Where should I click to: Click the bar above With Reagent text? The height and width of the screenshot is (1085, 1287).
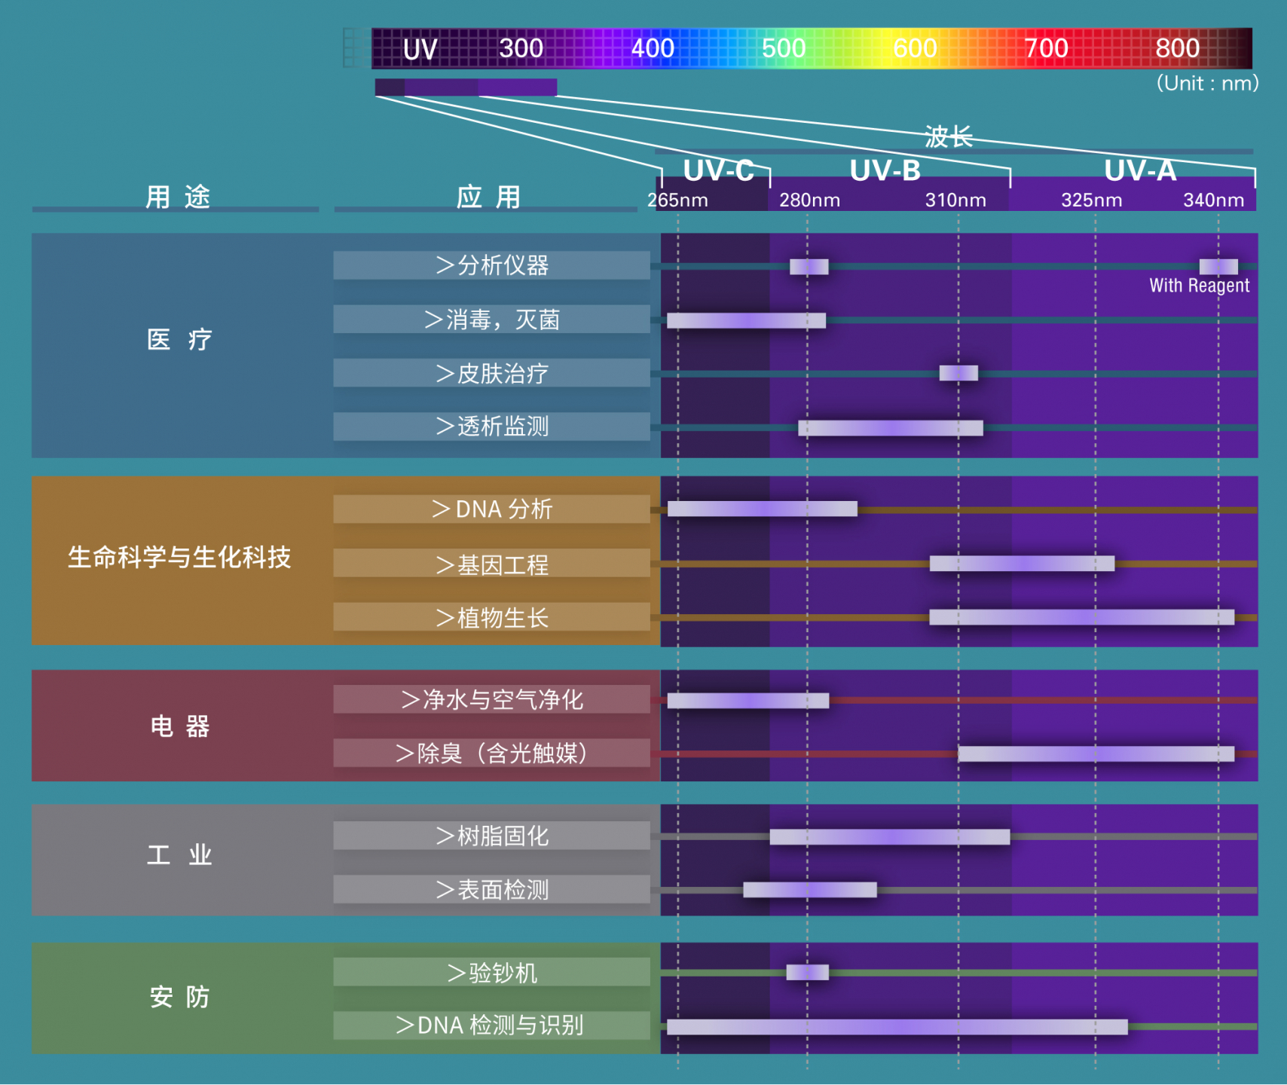tap(1218, 267)
